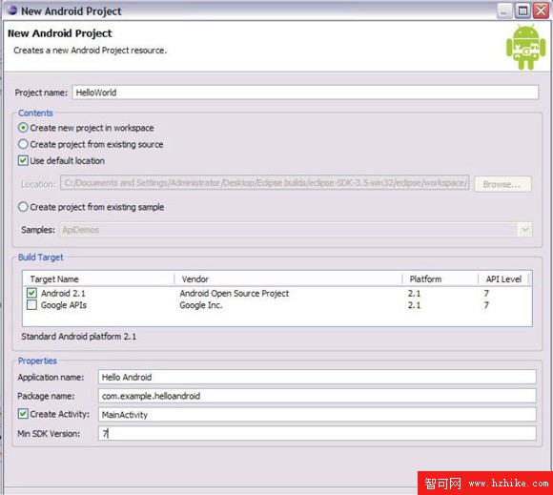The height and width of the screenshot is (495, 553).
Task: Click the 'Android 2.1' target name
Action: [x=63, y=293]
